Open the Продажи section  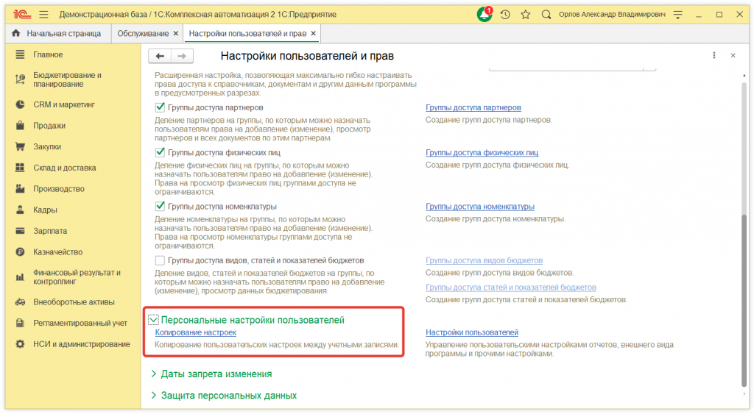pyautogui.click(x=49, y=126)
